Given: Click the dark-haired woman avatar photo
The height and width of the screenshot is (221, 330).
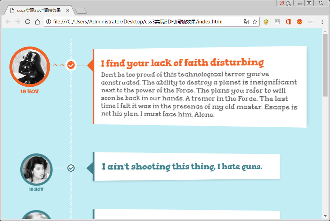Looking at the screenshot, I should 36,170.
